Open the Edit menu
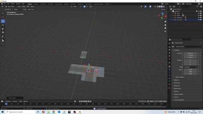The width and height of the screenshot is (203, 114). point(8,4)
